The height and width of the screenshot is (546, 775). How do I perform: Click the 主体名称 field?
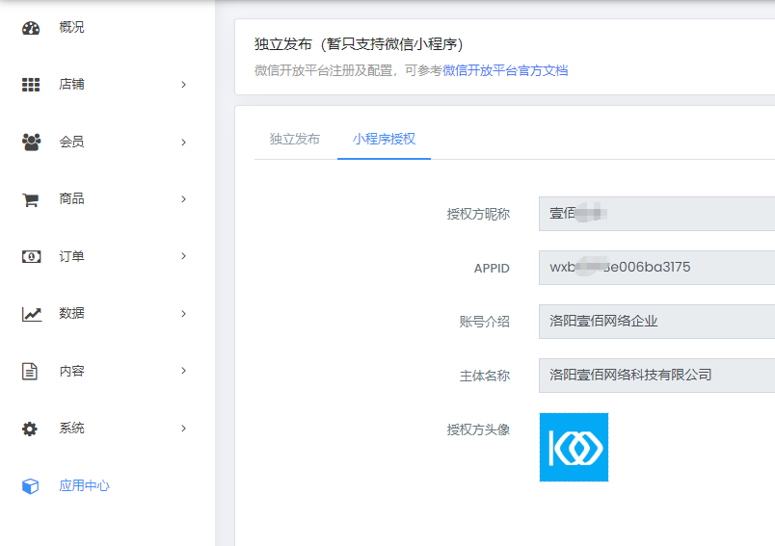click(x=655, y=375)
